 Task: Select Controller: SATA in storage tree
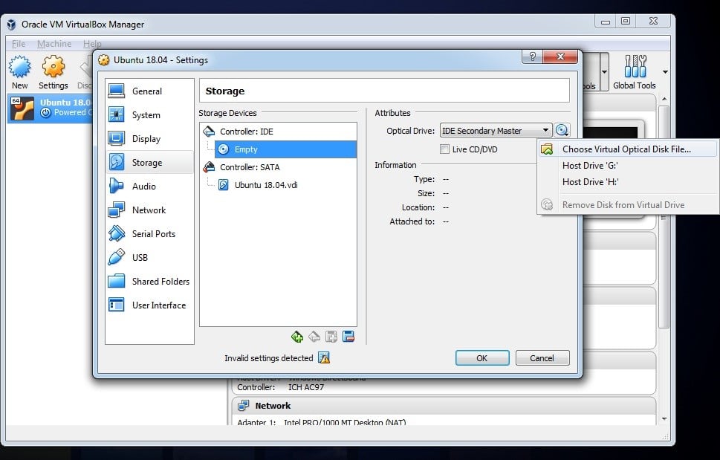coord(250,167)
